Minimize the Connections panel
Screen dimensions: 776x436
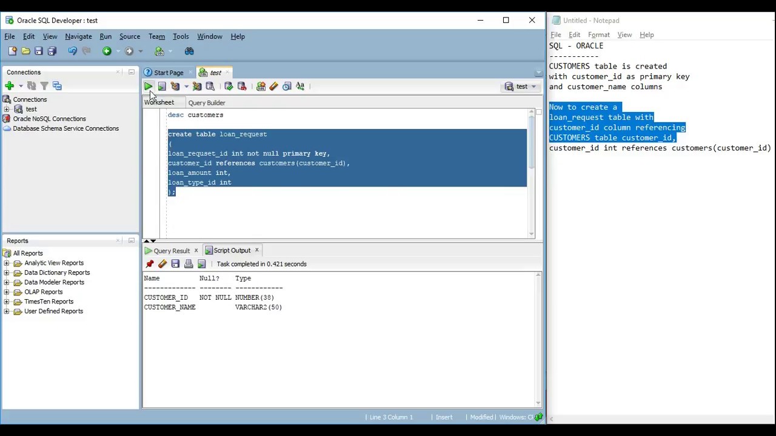(131, 72)
